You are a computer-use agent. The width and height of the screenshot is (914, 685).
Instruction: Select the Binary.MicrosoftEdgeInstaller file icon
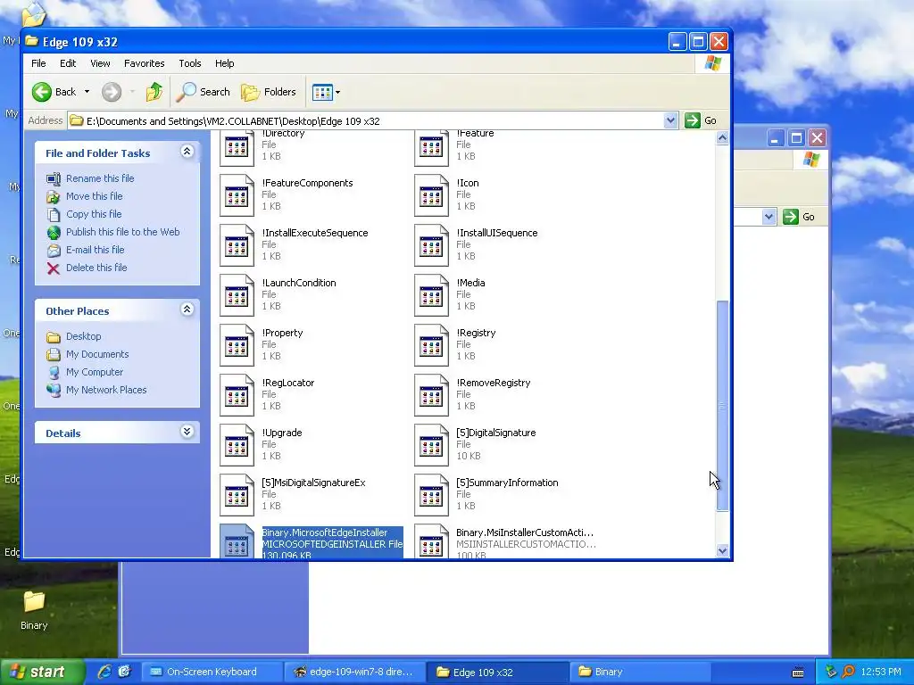[237, 541]
